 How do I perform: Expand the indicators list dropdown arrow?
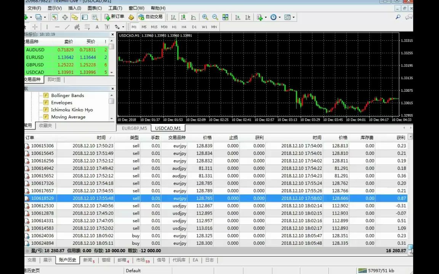pos(266,17)
